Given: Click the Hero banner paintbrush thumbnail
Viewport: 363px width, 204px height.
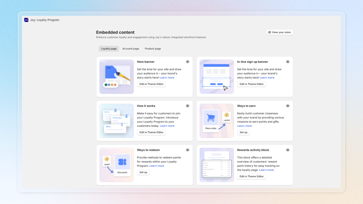Looking at the screenshot, I should 117,77.
